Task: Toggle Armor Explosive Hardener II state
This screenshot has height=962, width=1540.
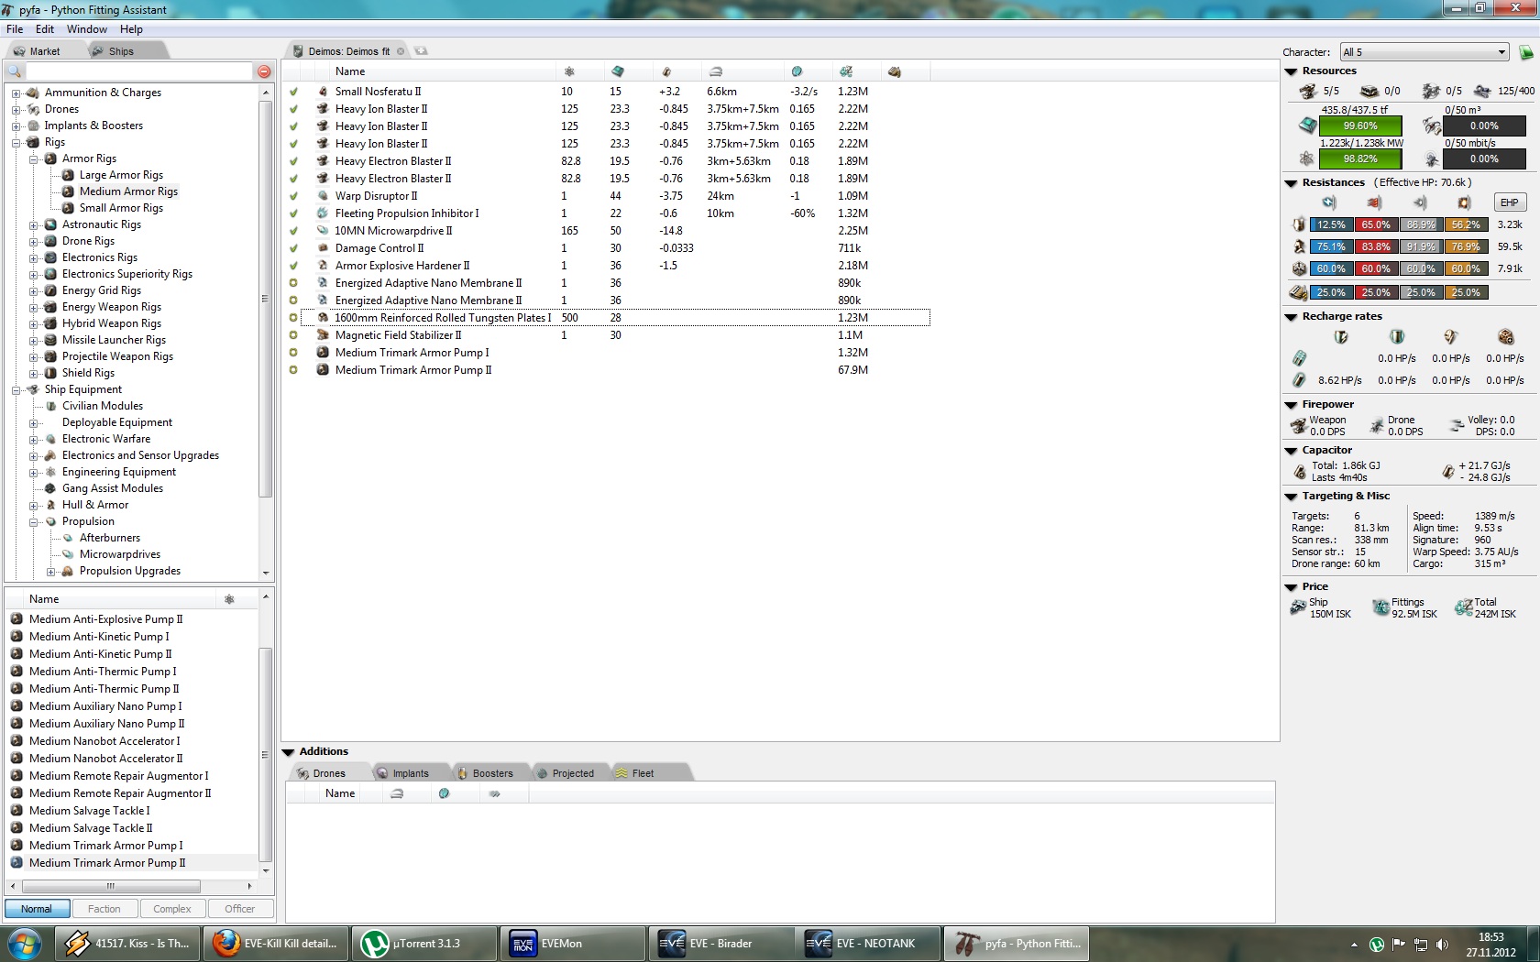Action: pyautogui.click(x=293, y=266)
